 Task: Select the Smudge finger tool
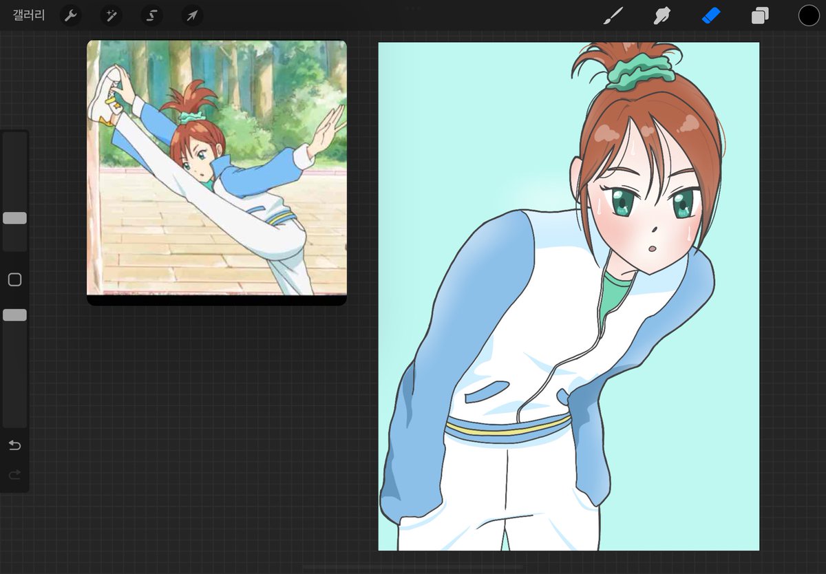(x=662, y=15)
